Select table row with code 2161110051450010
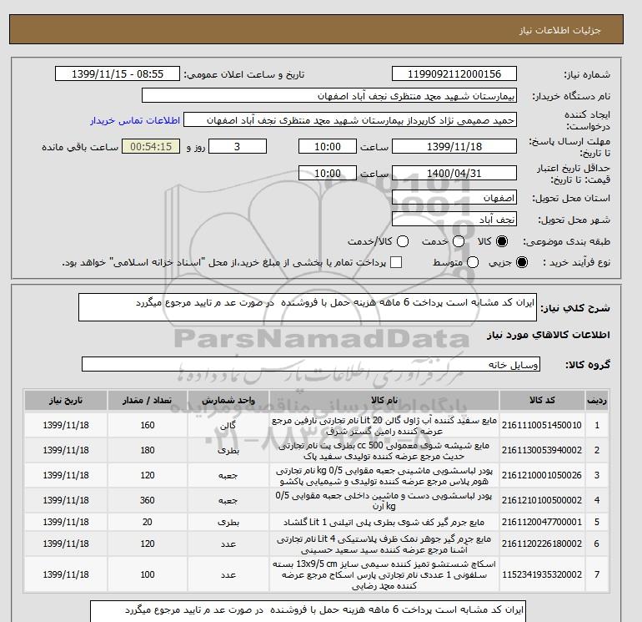 click(x=316, y=425)
